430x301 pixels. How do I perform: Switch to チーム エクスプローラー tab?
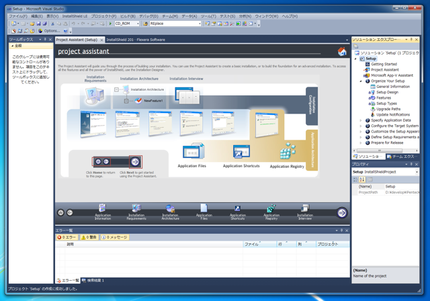(x=402, y=157)
